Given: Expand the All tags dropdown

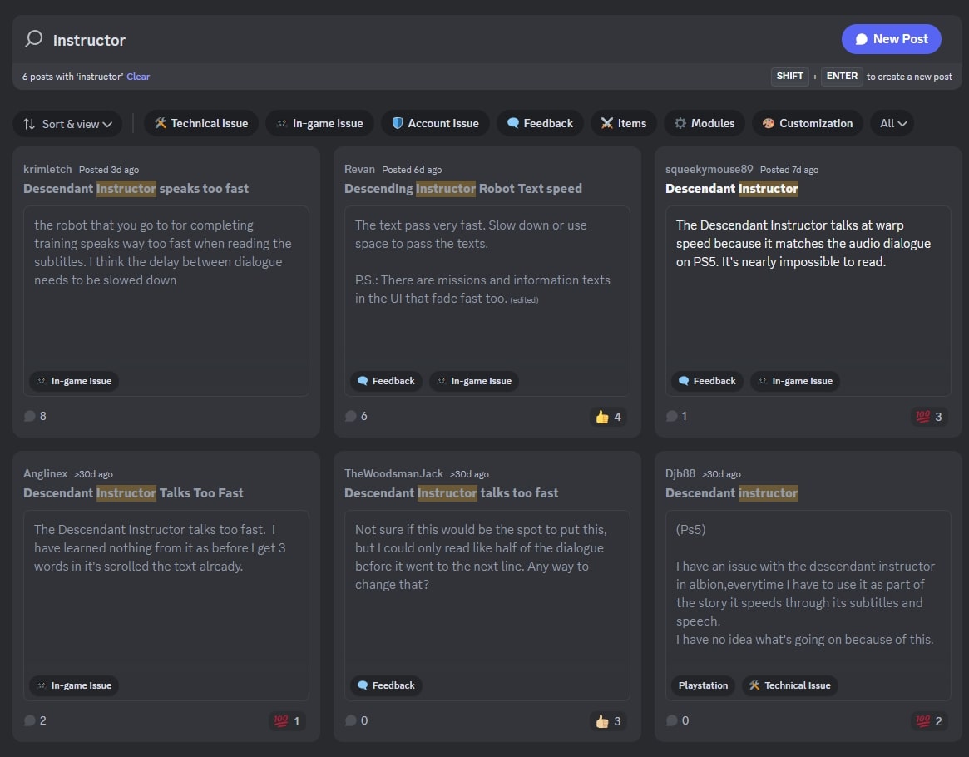Looking at the screenshot, I should [x=892, y=124].
